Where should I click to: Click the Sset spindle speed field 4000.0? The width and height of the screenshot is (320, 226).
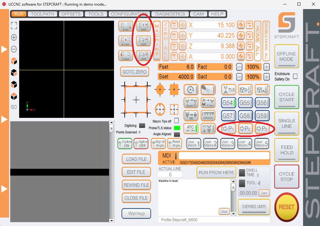pos(176,76)
